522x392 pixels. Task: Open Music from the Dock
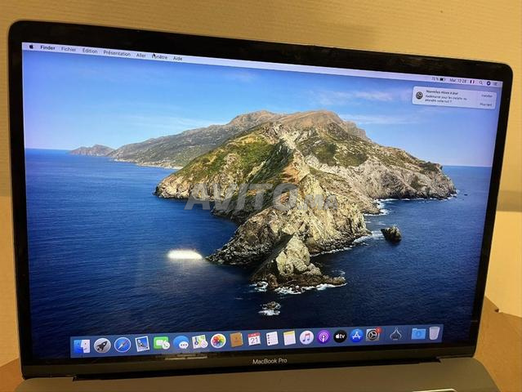[306, 338]
